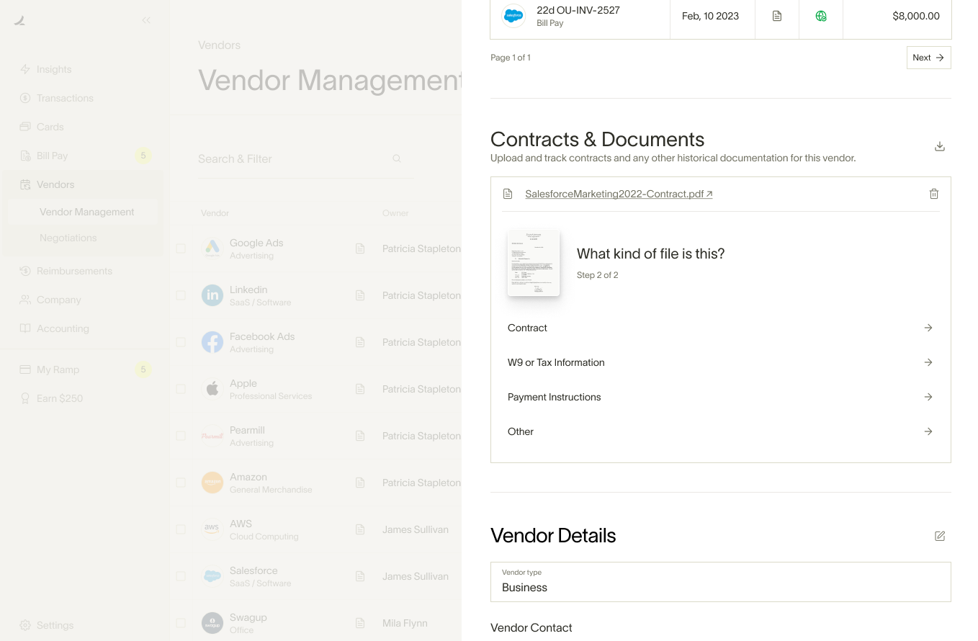Click the Amazon vendor logo
Viewport: 978px width, 641px height.
click(x=212, y=483)
